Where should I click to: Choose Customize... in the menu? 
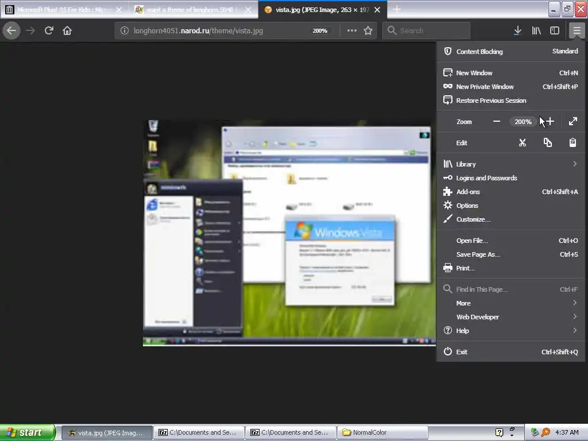[x=510, y=219]
